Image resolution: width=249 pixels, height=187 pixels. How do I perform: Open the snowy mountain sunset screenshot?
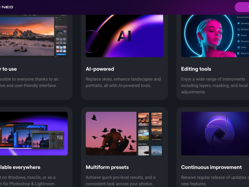pyautogui.click(x=27, y=36)
